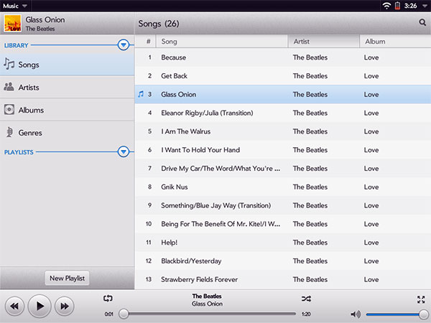431x323 pixels.
Task: Open the system menu arrow beside the clock
Action: (425, 6)
